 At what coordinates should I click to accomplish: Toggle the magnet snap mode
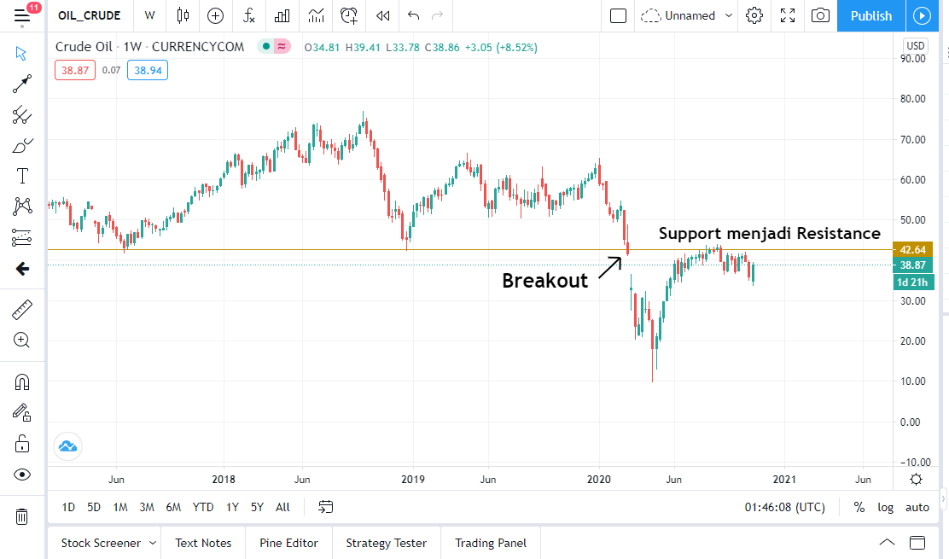click(22, 382)
